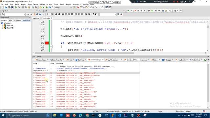
Task: Click the Abort build icon
Action: click(x=52, y=7)
